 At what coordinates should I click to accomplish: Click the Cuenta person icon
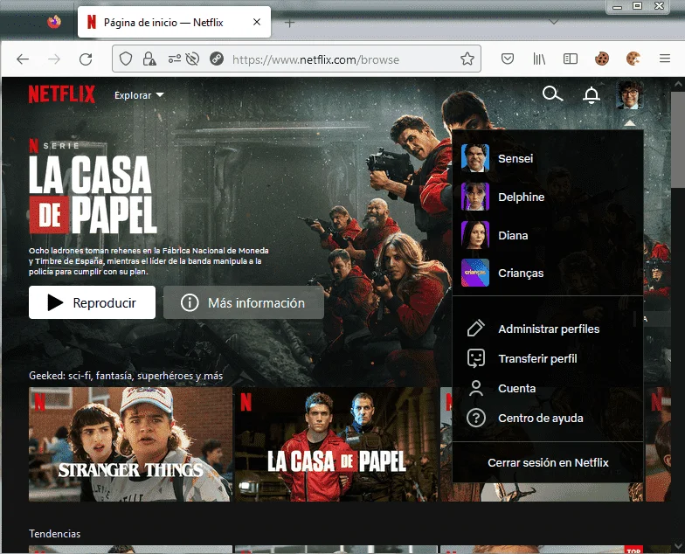(475, 388)
